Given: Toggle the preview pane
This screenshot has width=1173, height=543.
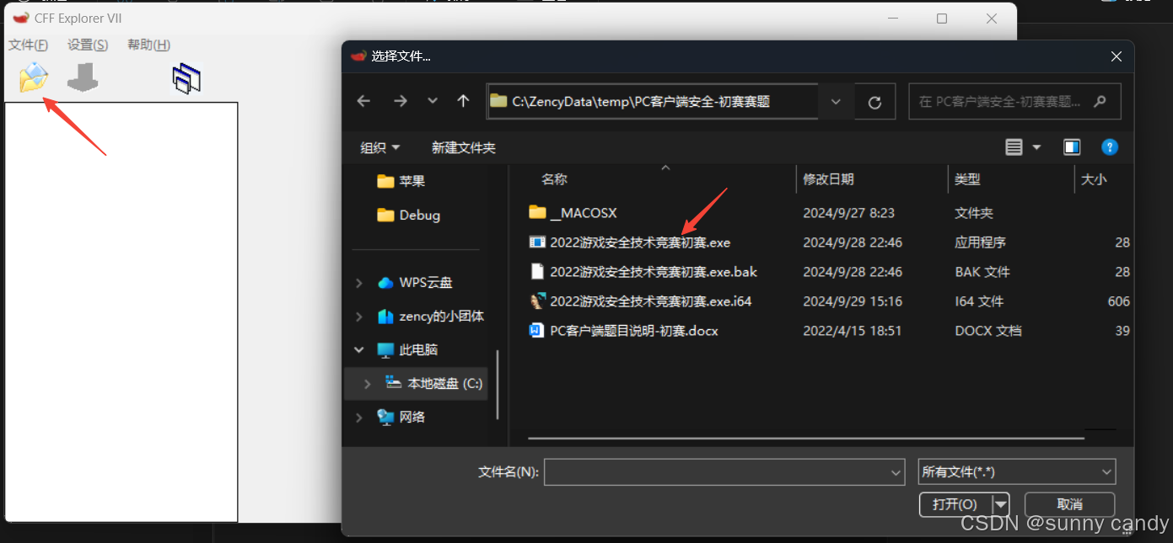Looking at the screenshot, I should coord(1072,147).
